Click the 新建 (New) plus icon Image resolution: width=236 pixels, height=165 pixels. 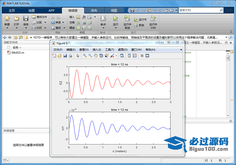7,18
